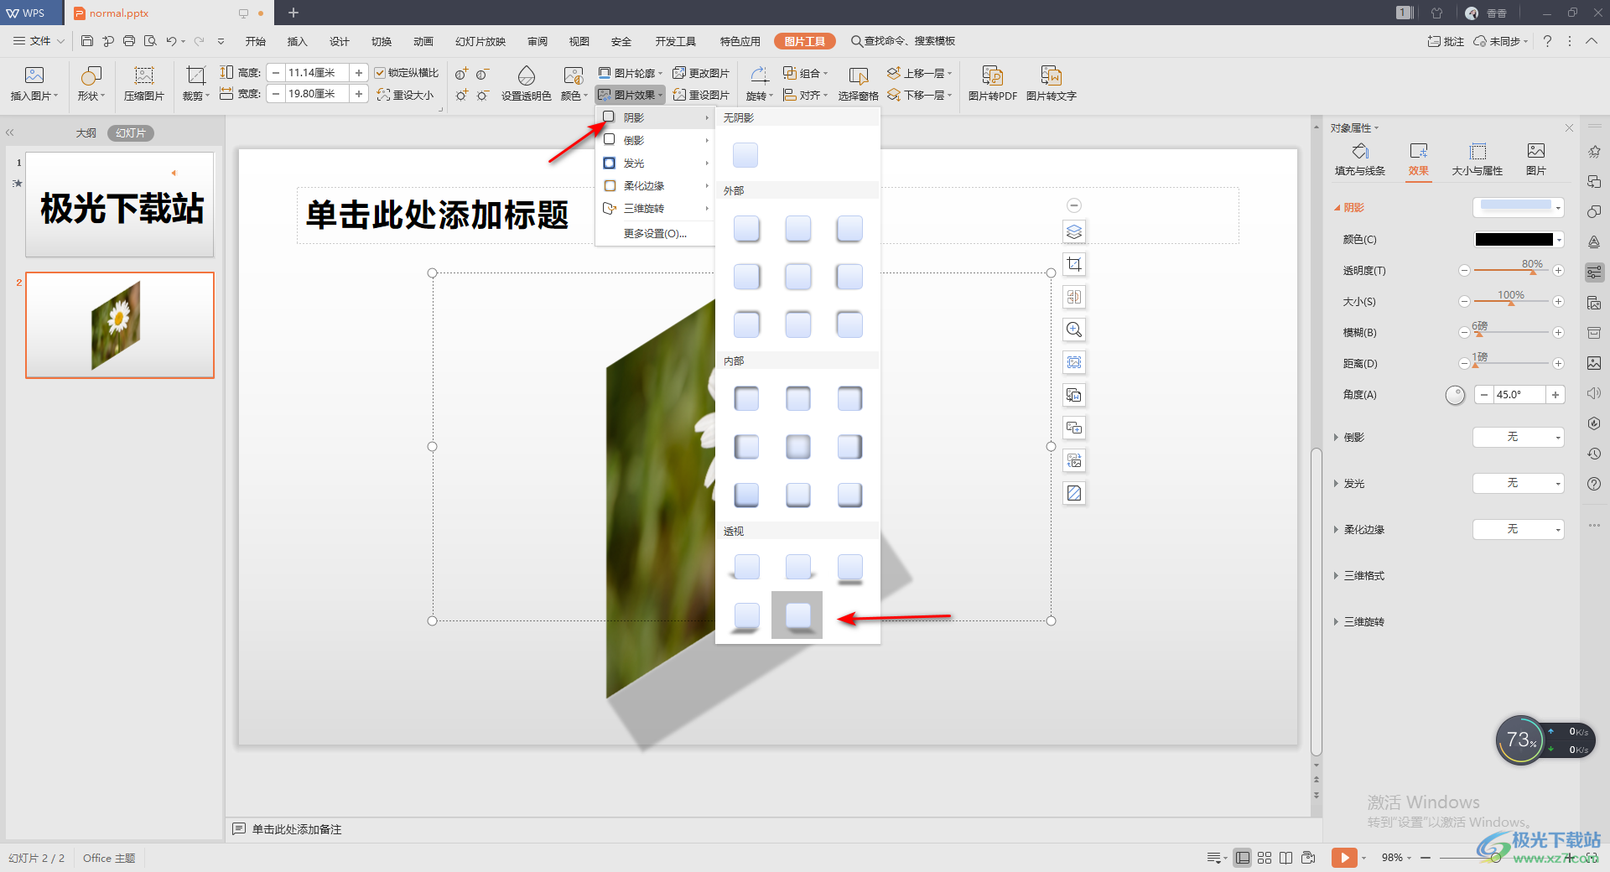Click the angle field showing 45.0°
Screen dimensions: 1610x872
tap(1519, 394)
